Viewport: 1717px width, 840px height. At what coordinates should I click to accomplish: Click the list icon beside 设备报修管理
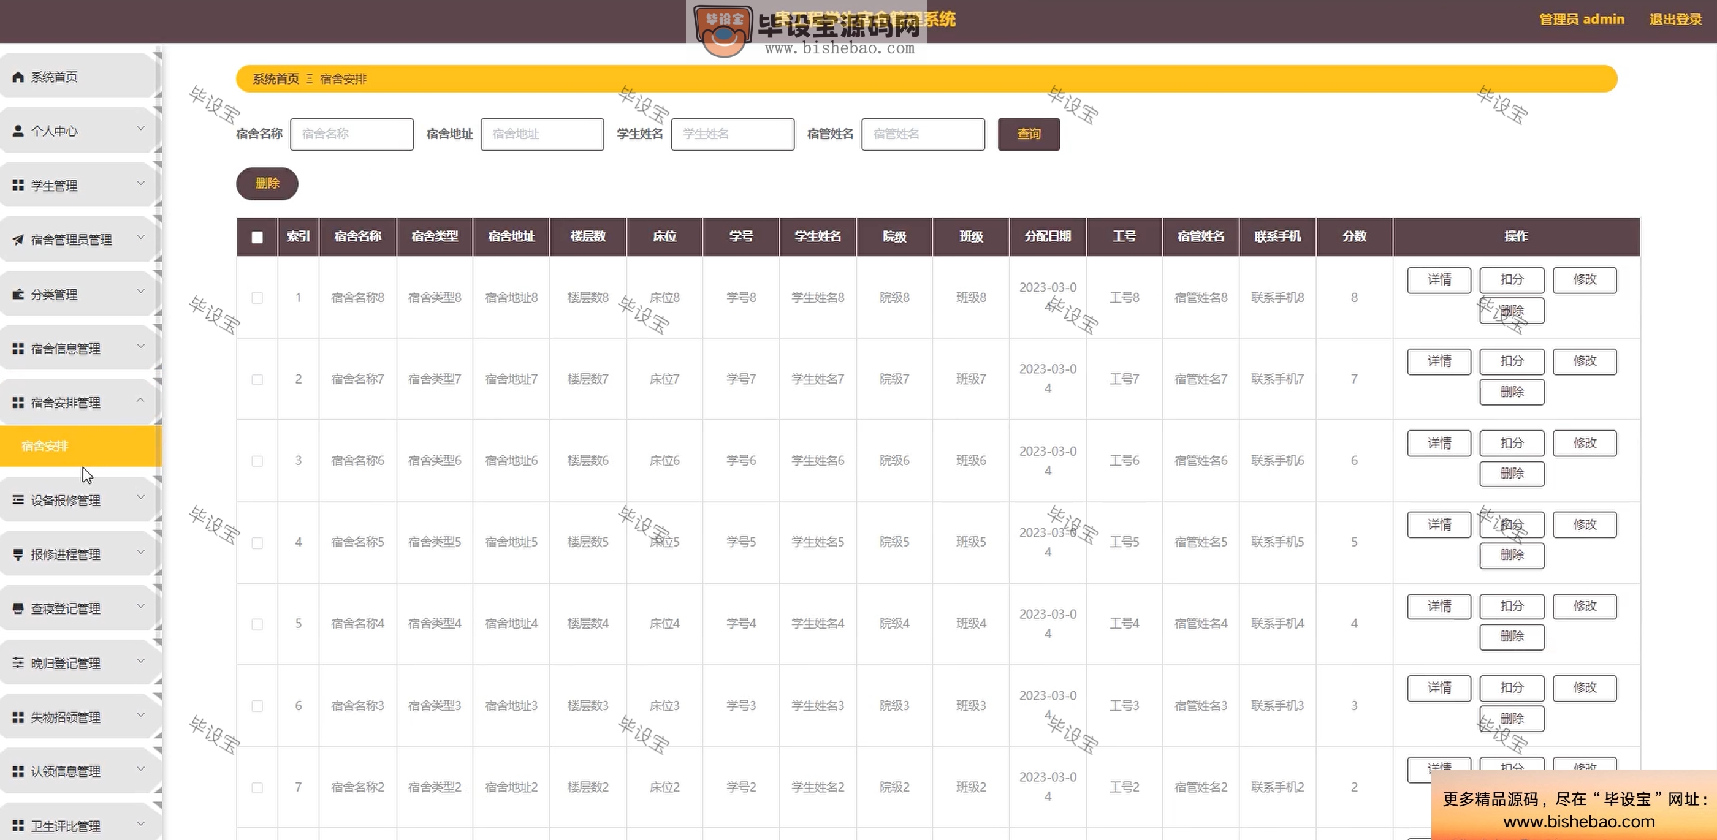[x=18, y=499]
